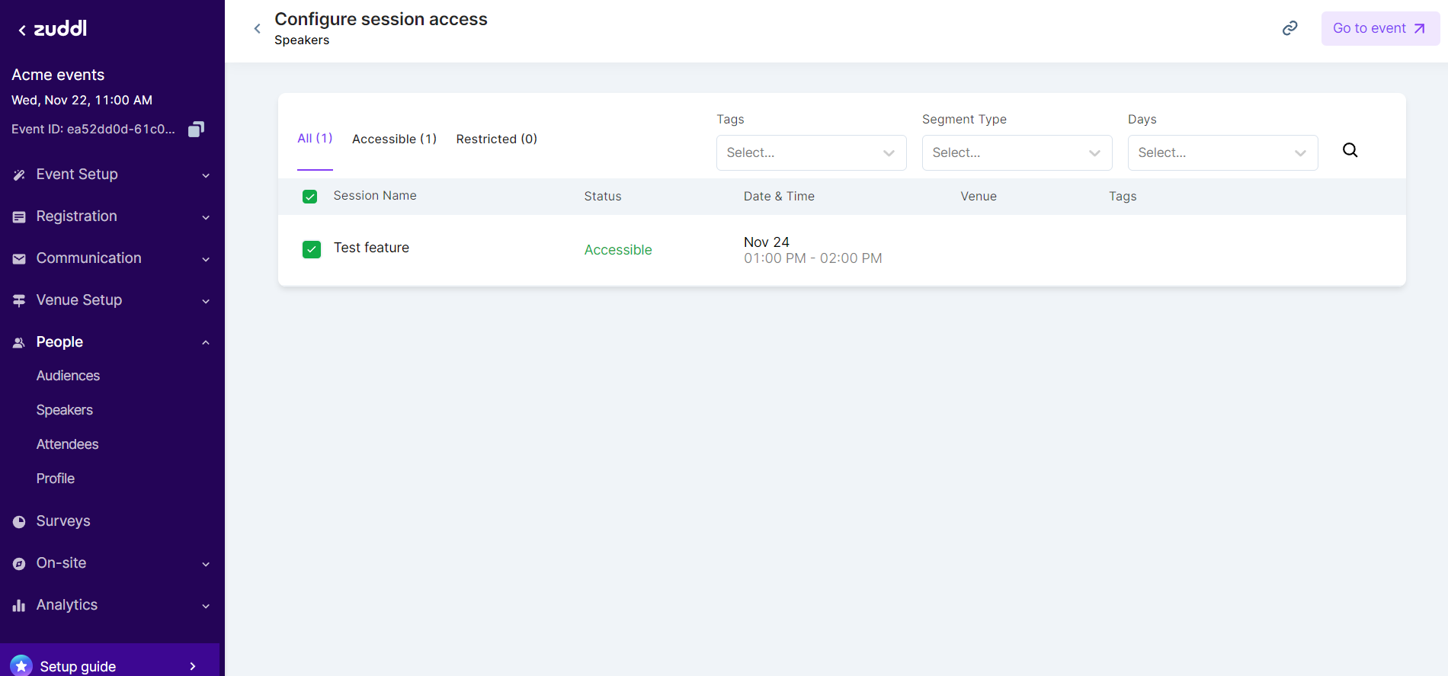Screen dimensions: 1448x676
Task: Open the Audiences page
Action: [68, 376]
